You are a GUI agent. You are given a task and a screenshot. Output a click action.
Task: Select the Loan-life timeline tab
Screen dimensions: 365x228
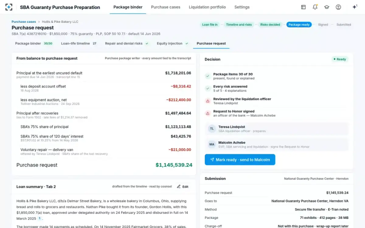[x=79, y=43]
